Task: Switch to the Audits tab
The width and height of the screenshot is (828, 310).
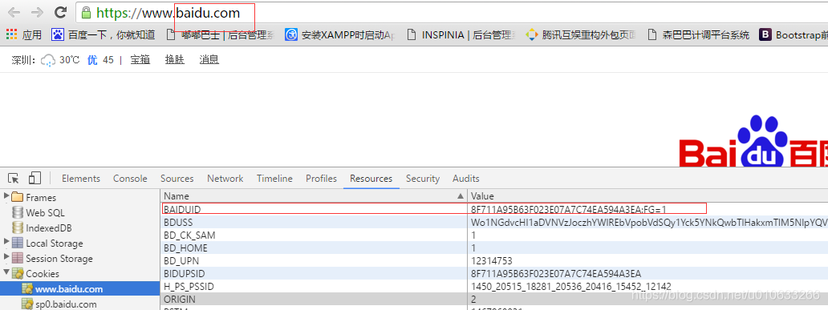Action: tap(465, 179)
